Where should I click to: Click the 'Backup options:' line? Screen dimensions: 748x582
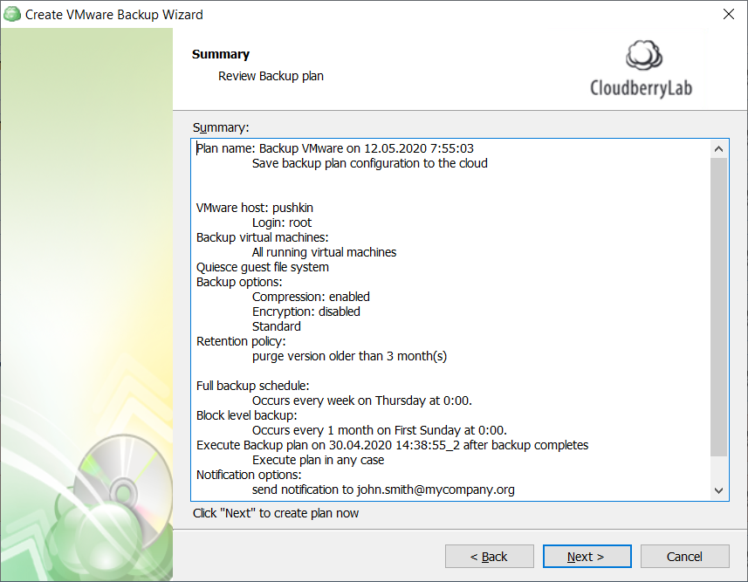click(239, 282)
